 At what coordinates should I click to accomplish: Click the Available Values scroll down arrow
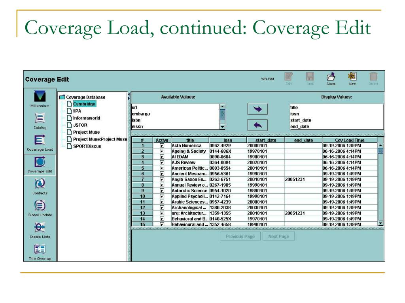point(222,127)
